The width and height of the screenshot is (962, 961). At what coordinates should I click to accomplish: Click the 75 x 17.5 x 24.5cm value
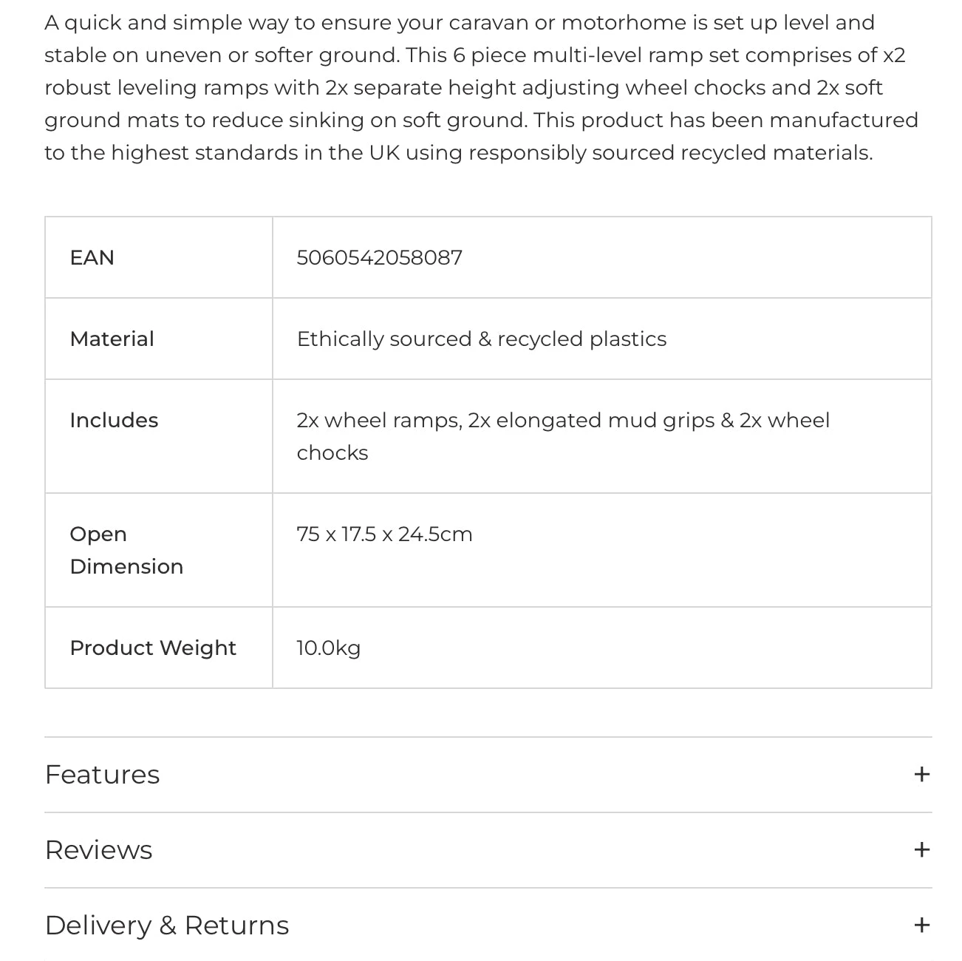[x=384, y=534]
